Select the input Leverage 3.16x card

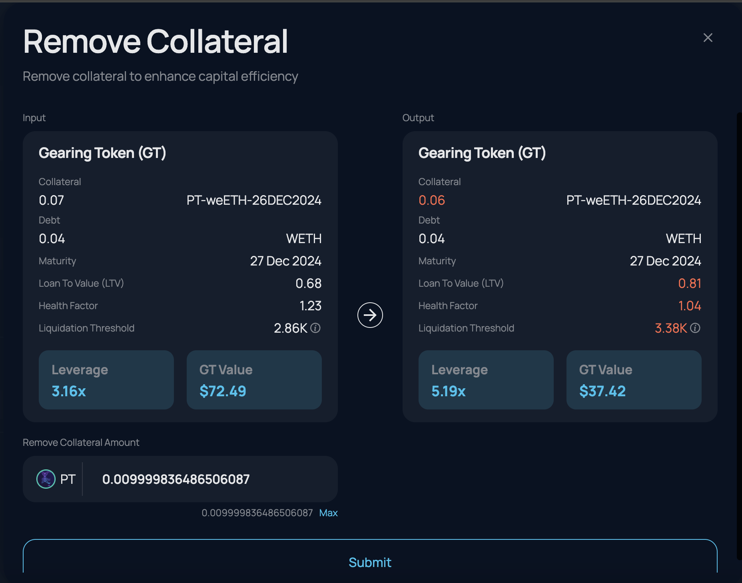(106, 380)
